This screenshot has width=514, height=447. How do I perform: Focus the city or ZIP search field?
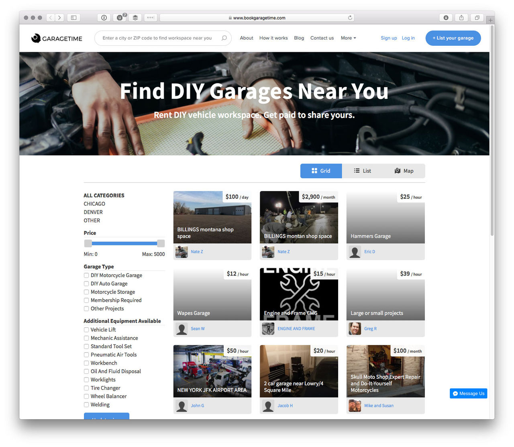157,38
